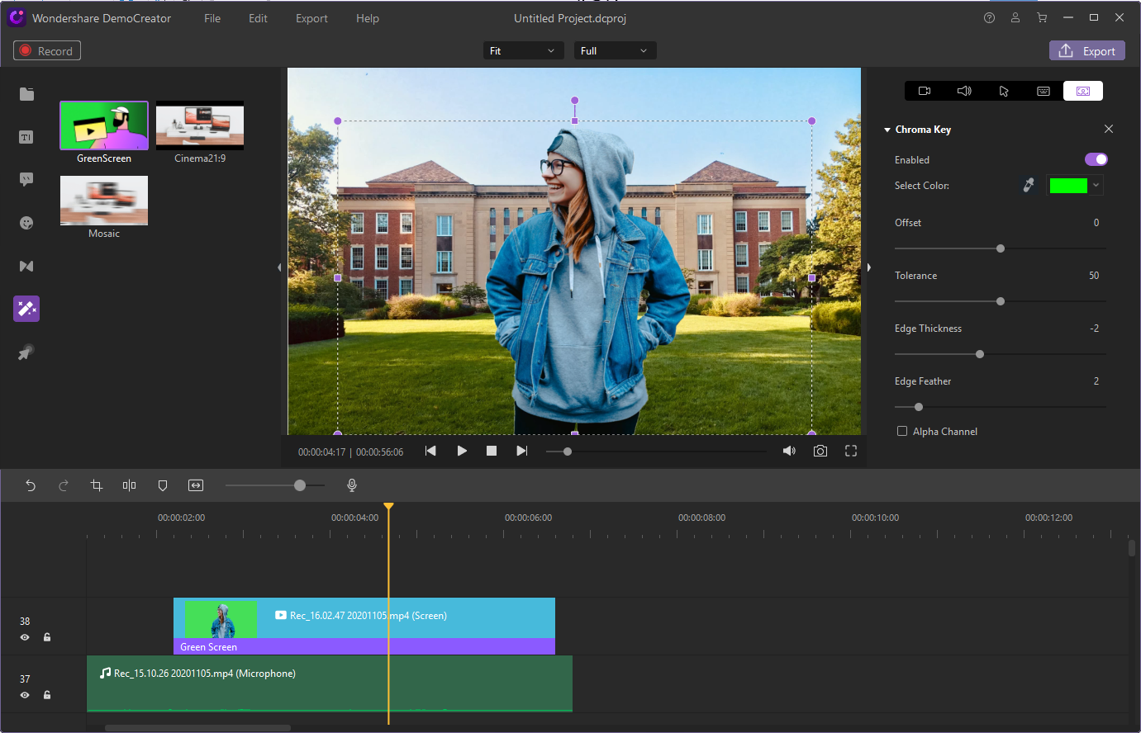Click the voiceover microphone icon
The image size is (1141, 733).
(352, 485)
